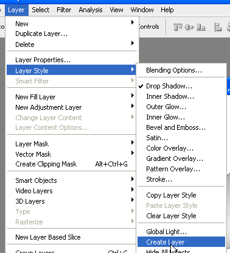This screenshot has height=253, width=230.
Task: Choose Outer Glow... style
Action: click(181, 107)
